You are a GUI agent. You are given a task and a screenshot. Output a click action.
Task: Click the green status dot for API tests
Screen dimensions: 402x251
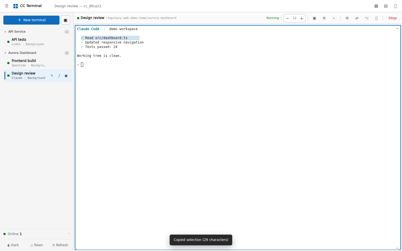(x=8, y=42)
